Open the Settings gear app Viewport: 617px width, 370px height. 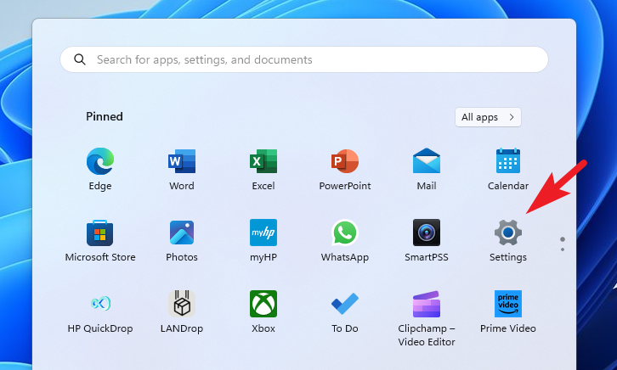coord(508,240)
